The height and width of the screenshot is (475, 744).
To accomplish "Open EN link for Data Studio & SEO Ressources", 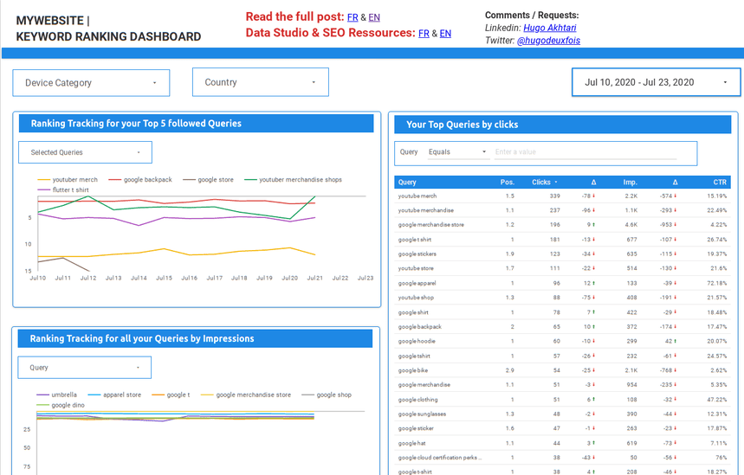I will pyautogui.click(x=445, y=34).
